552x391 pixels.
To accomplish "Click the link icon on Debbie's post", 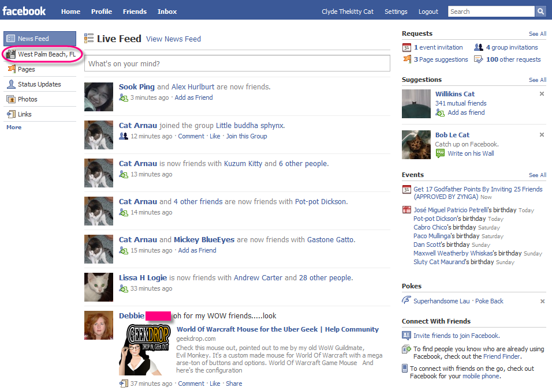I will pos(124,384).
